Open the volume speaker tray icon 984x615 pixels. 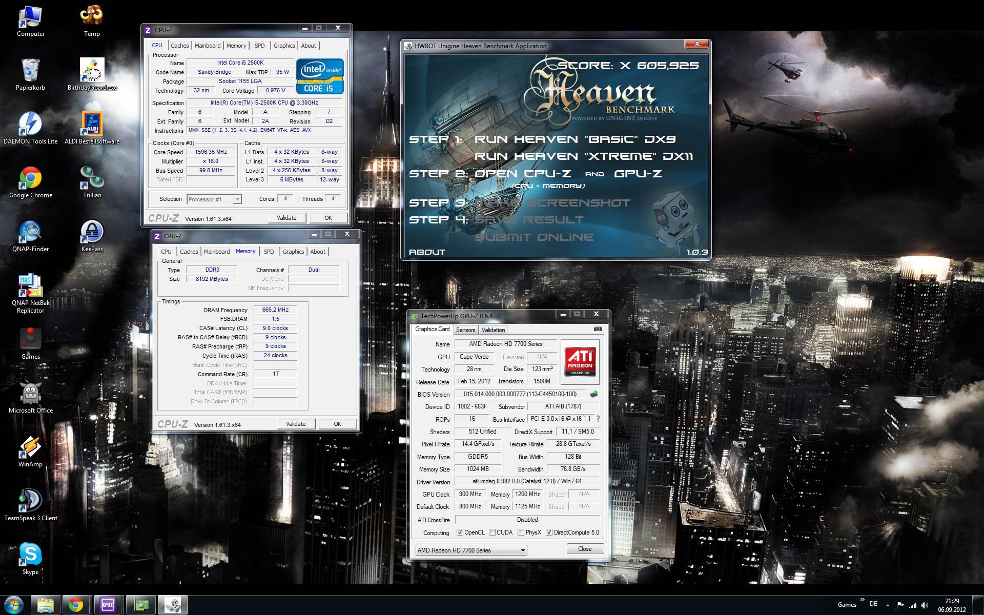pyautogui.click(x=925, y=605)
